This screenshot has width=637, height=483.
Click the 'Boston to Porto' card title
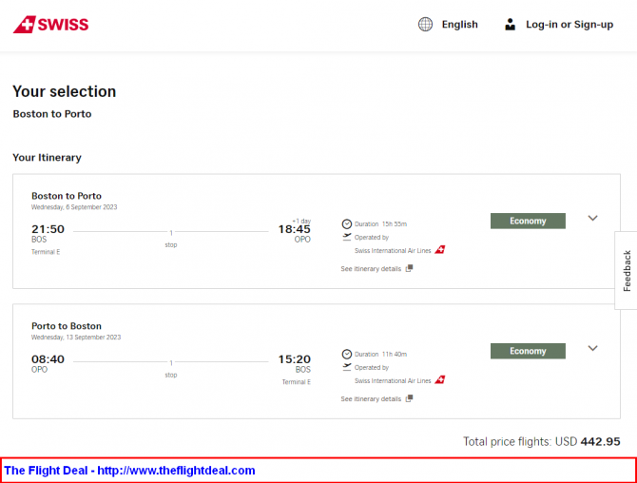[67, 196]
